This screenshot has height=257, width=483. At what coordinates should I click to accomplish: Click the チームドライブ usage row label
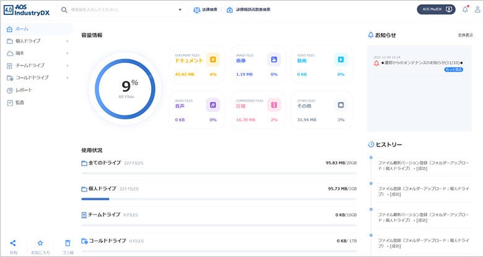click(104, 214)
